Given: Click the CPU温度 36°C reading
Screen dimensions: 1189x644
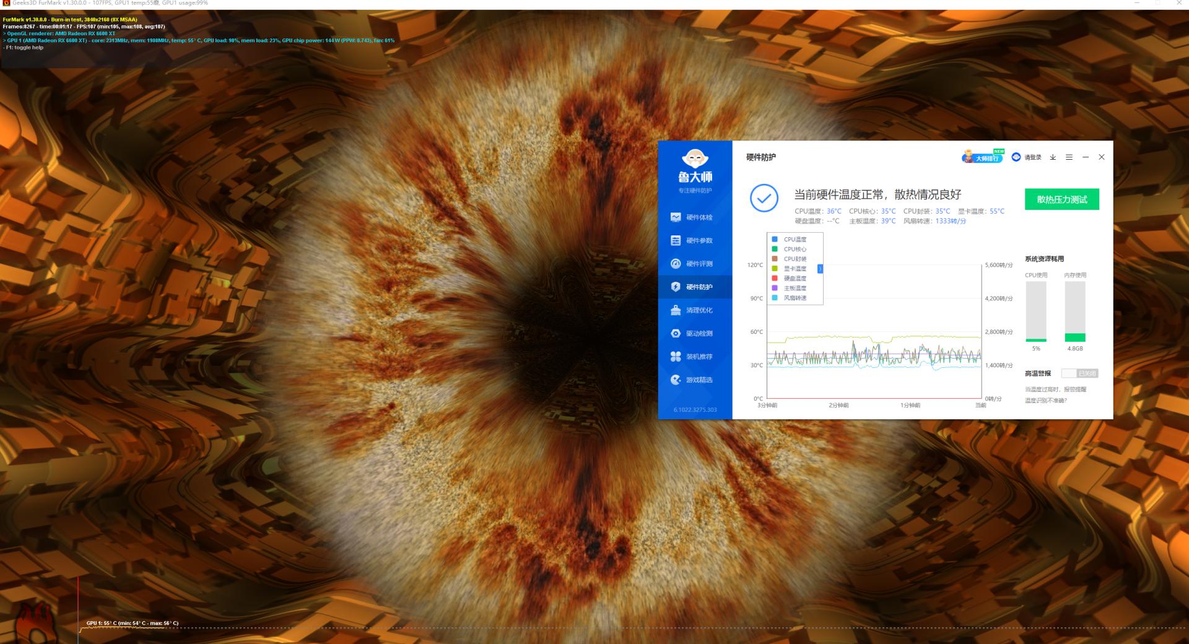Looking at the screenshot, I should 818,211.
